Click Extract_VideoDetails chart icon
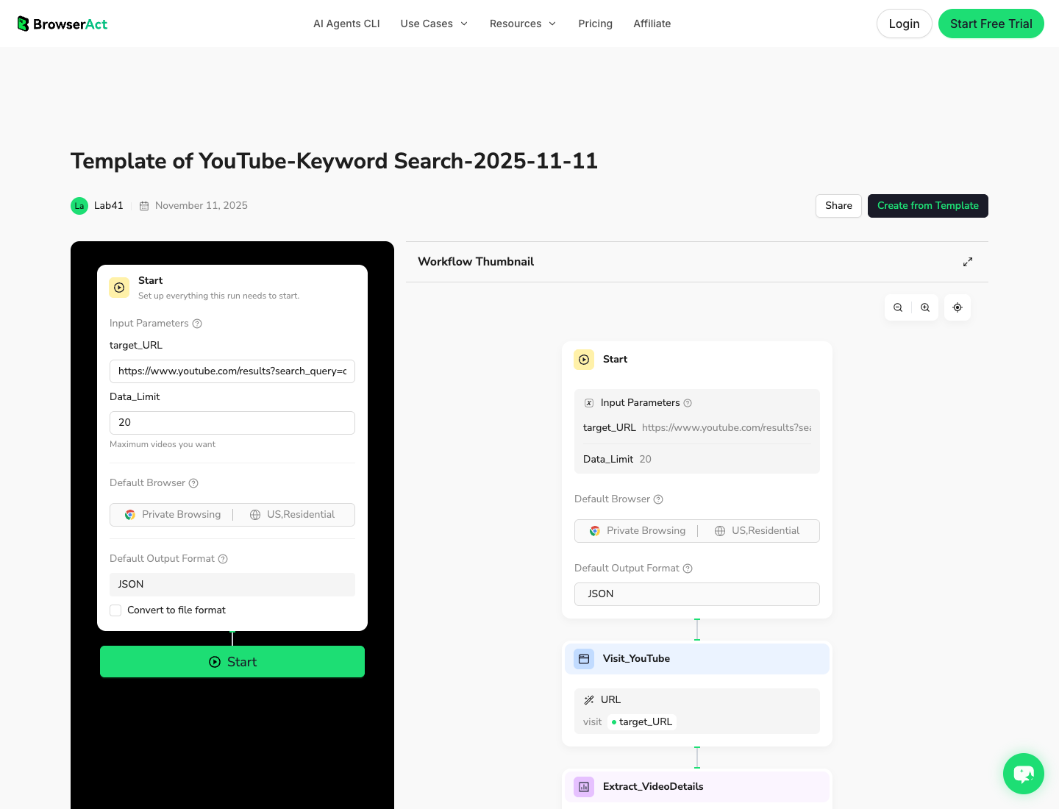The image size is (1059, 809). 584,787
